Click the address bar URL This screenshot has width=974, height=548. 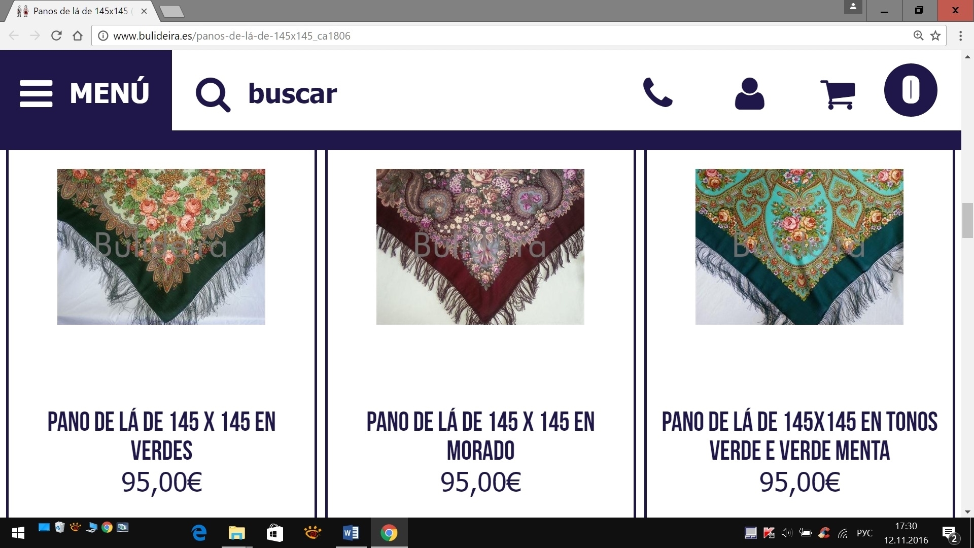(231, 36)
